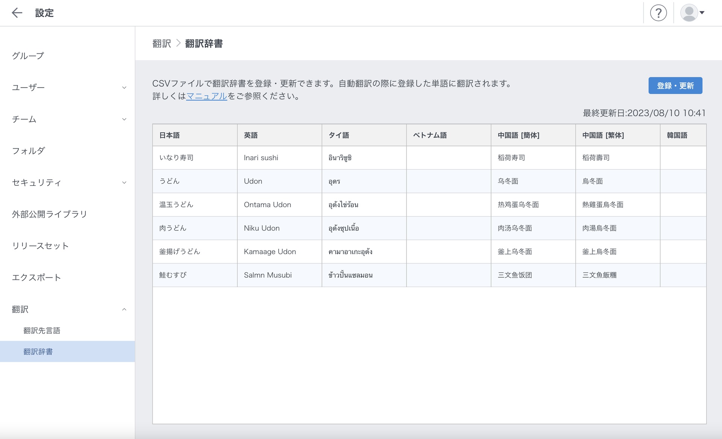Go to リリースセット settings
The image size is (722, 439).
[x=40, y=246]
